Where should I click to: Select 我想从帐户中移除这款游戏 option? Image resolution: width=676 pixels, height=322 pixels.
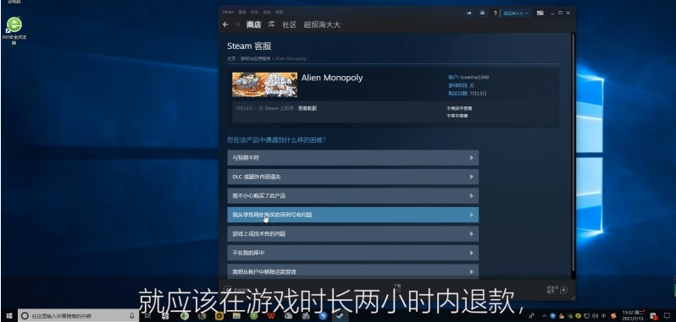[x=352, y=271]
